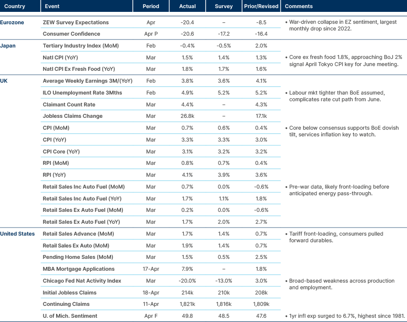Click the Survey column header
Viewport: 407px width, 322px height.
point(224,6)
